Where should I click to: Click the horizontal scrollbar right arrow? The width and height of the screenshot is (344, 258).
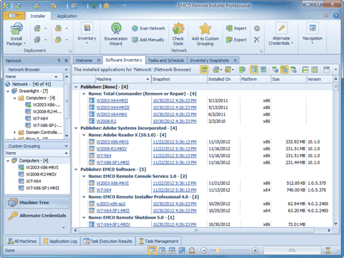coord(329,230)
